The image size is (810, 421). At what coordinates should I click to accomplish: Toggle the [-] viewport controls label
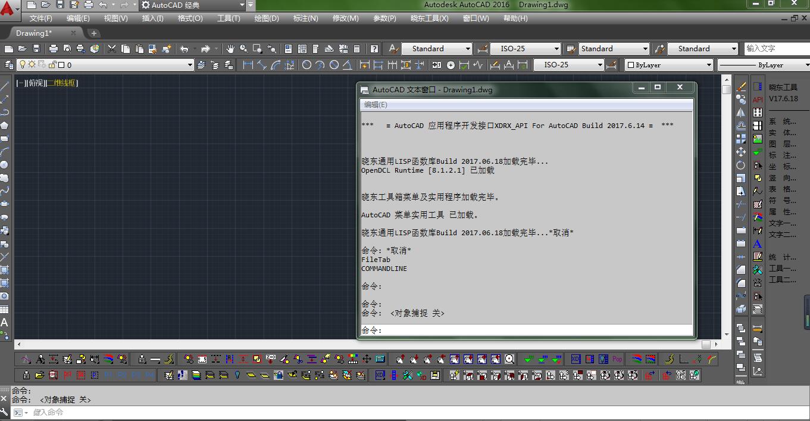tap(20, 83)
